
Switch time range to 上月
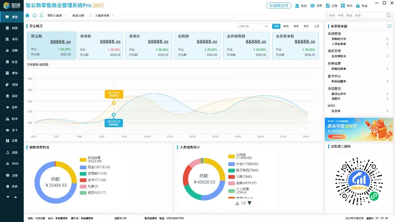click(316, 26)
